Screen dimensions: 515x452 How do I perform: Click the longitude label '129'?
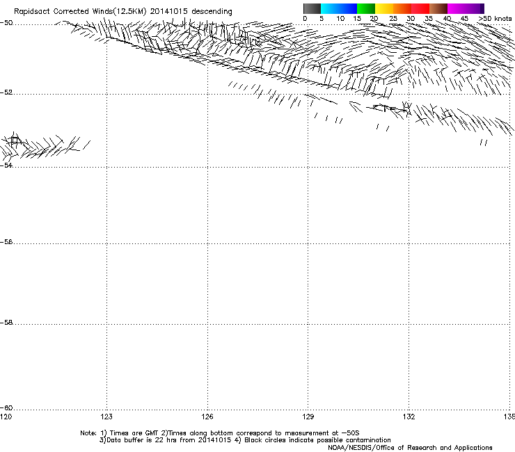pos(308,417)
